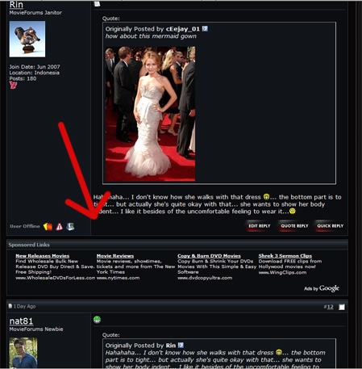The height and width of the screenshot is (369, 362).
Task: Open nat81's user profile name link
Action: pos(21,321)
